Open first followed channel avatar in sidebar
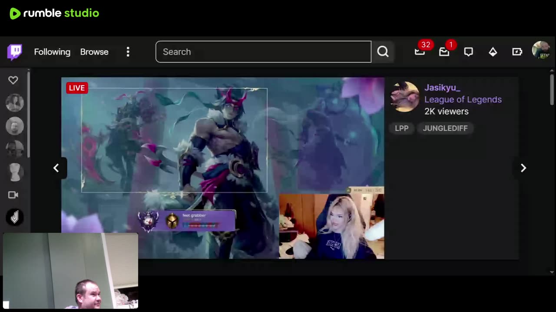556x312 pixels. tap(15, 103)
